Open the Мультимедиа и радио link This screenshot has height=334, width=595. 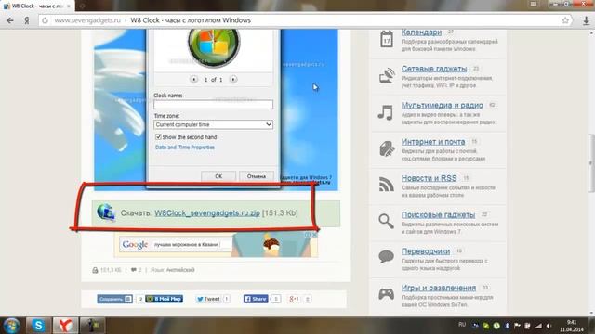[x=443, y=105]
